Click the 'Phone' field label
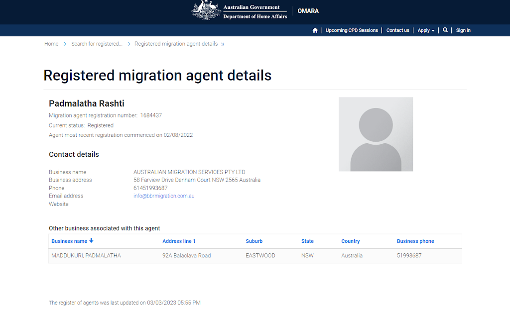 coord(57,188)
